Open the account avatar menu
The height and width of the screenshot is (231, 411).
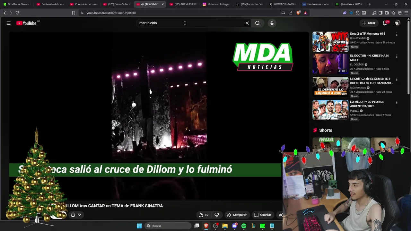tap(397, 23)
